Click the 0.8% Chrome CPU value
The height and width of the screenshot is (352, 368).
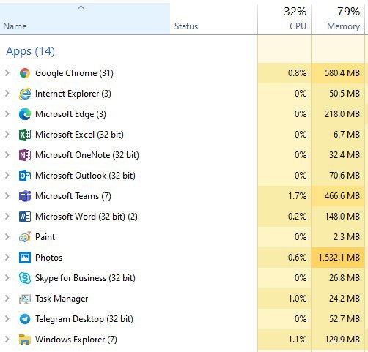297,73
